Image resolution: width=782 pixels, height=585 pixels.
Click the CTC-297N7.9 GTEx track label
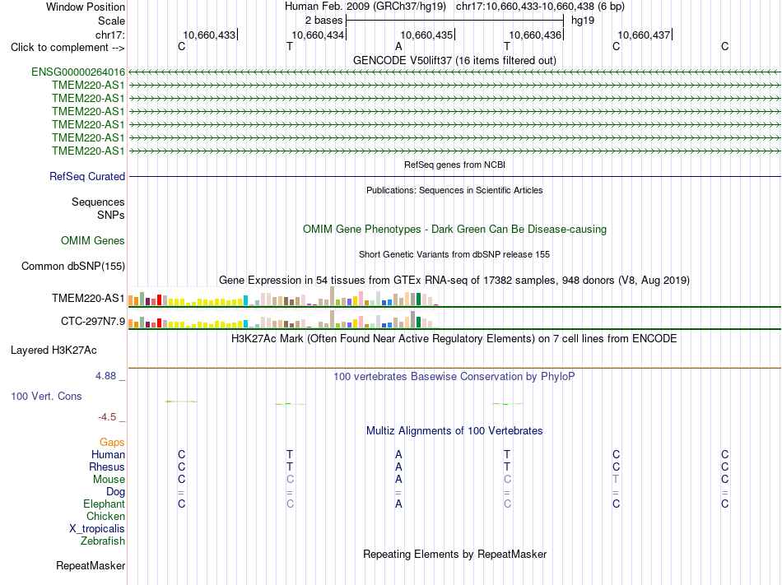[x=93, y=322]
